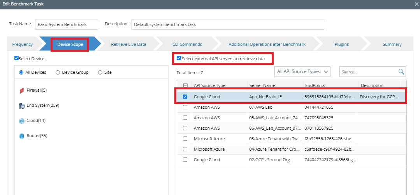Open the Retrieve Live Data tab
420x195 pixels.
pos(128,44)
